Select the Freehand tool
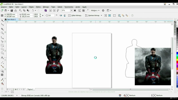178x100 pixels. pyautogui.click(x=2, y=37)
